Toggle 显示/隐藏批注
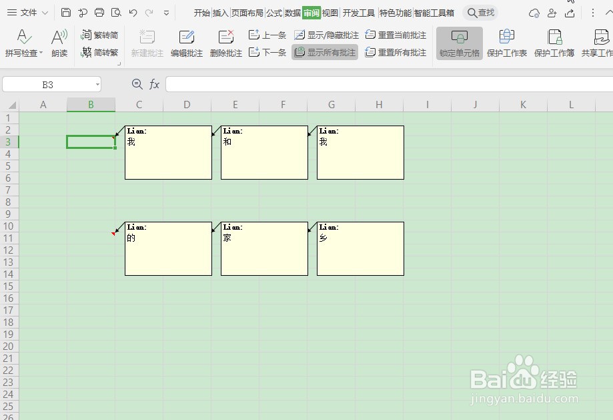This screenshot has width=613, height=420. pos(326,35)
